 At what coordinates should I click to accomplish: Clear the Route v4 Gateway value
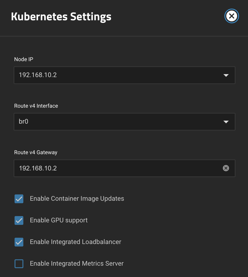coord(226,168)
